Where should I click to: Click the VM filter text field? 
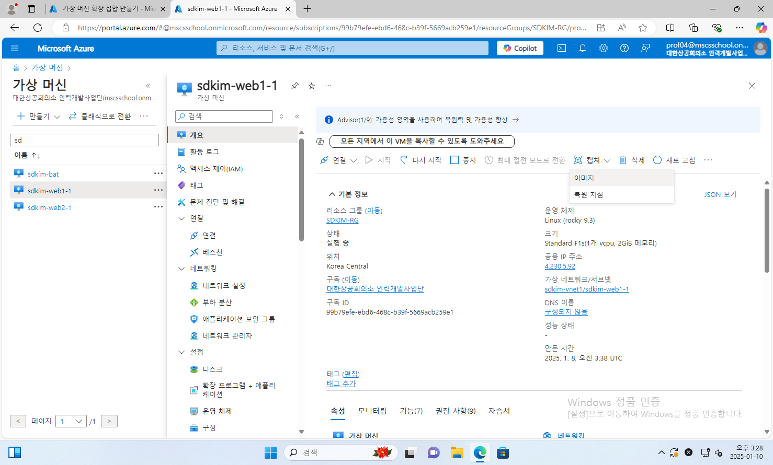[84, 140]
